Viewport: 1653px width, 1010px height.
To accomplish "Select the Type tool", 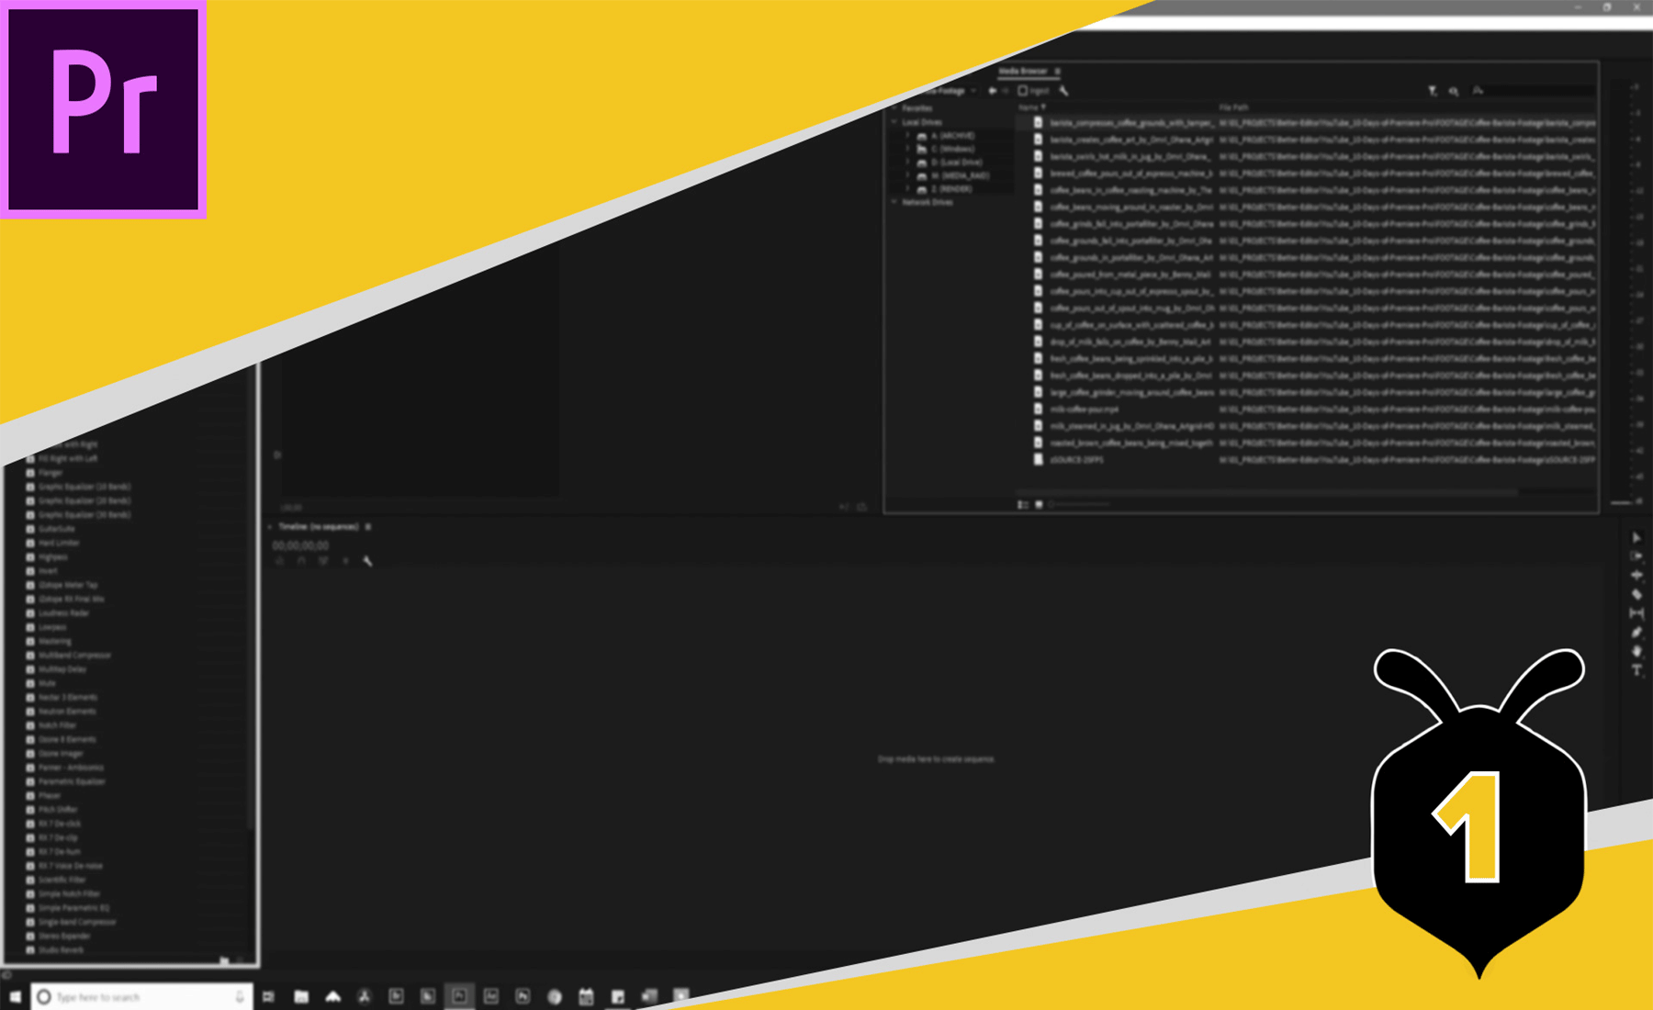I will tap(1636, 670).
